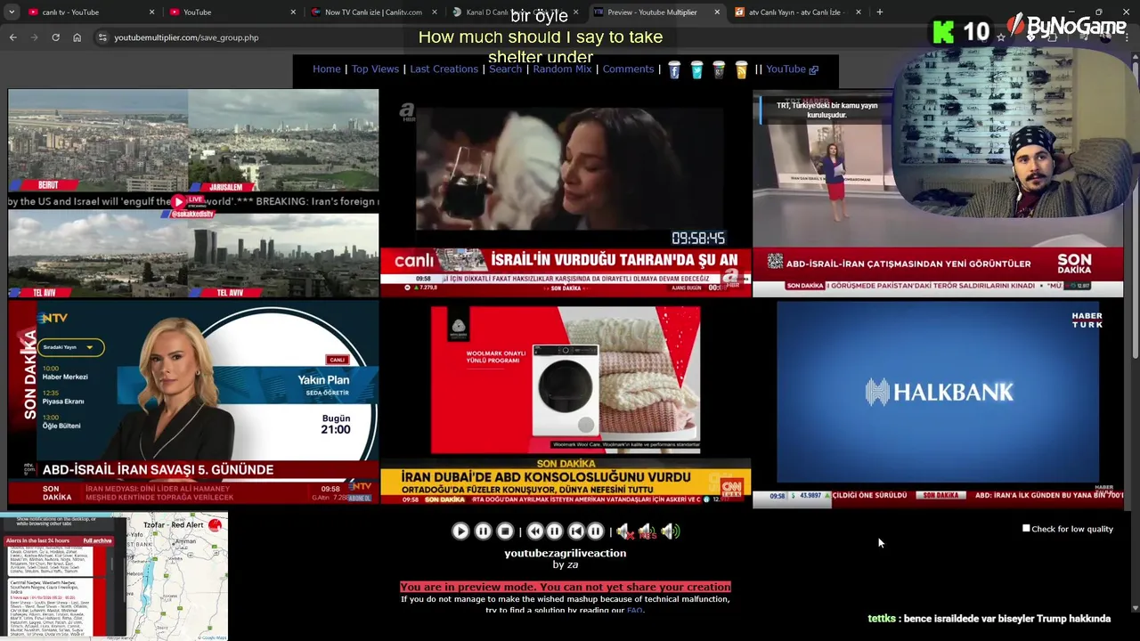The height and width of the screenshot is (641, 1140).
Task: Click the speaker icon with RES label
Action: pyautogui.click(x=647, y=531)
